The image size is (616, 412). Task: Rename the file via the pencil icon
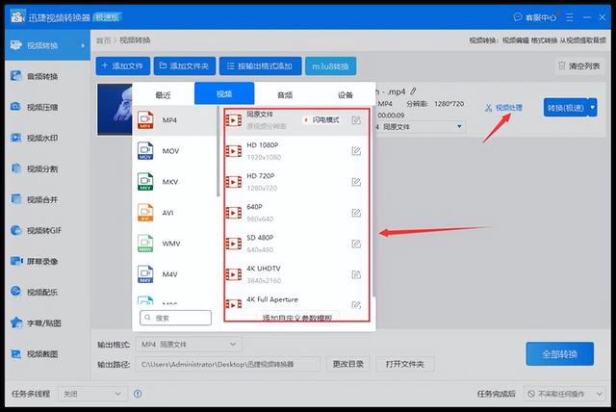point(413,91)
